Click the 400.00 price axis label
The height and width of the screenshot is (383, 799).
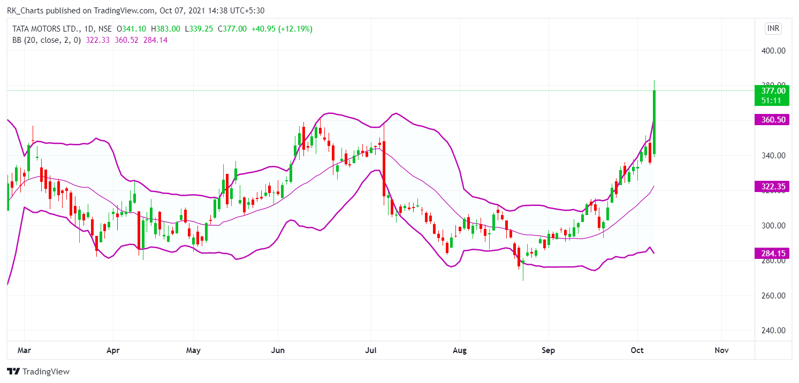774,51
